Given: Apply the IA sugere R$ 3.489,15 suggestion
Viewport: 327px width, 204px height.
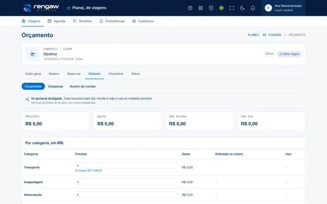Looking at the screenshot, I should click(x=89, y=170).
